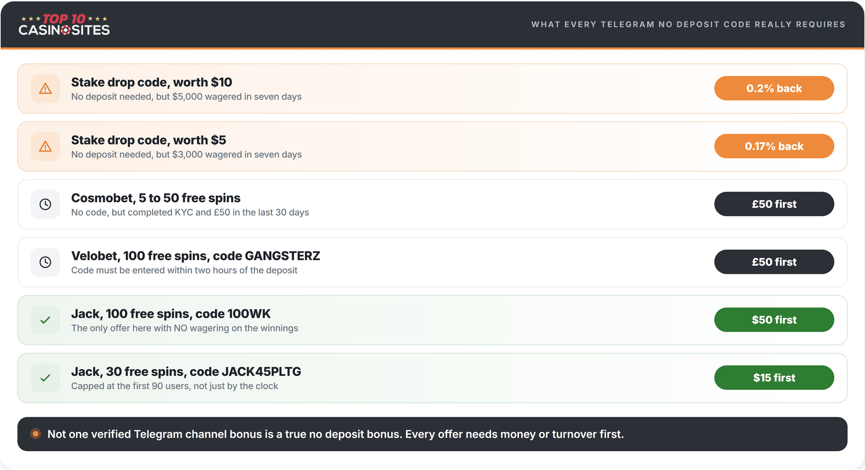This screenshot has height=470, width=865.
Task: Select the text '$3,000 wagered in seven days'
Action: pos(237,155)
